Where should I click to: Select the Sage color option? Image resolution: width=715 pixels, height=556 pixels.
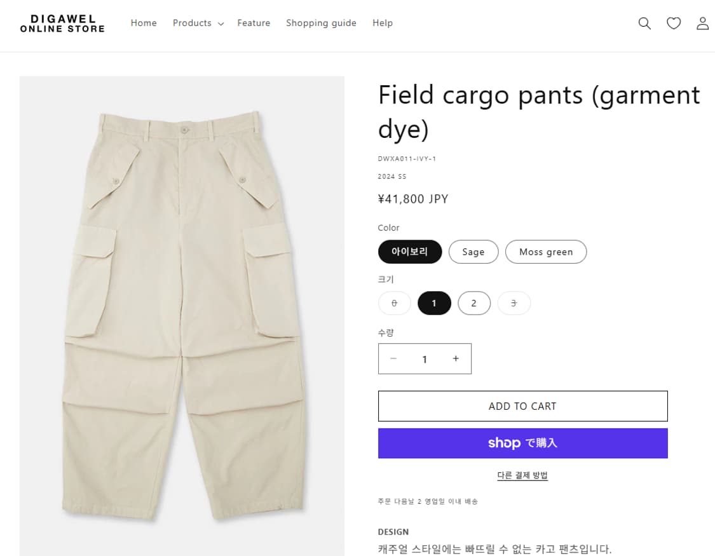pos(473,252)
